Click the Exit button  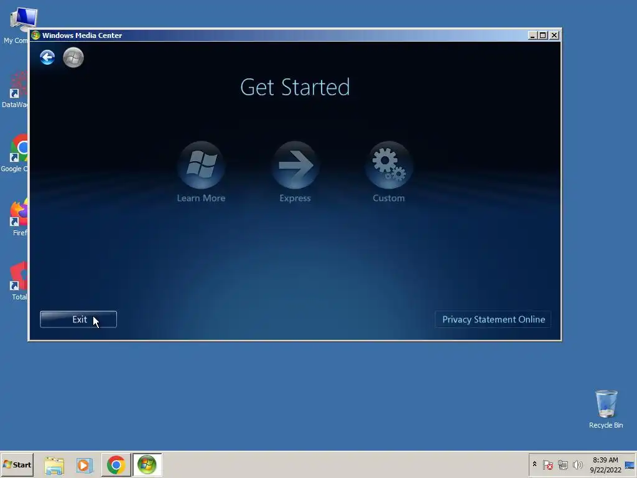tap(78, 319)
